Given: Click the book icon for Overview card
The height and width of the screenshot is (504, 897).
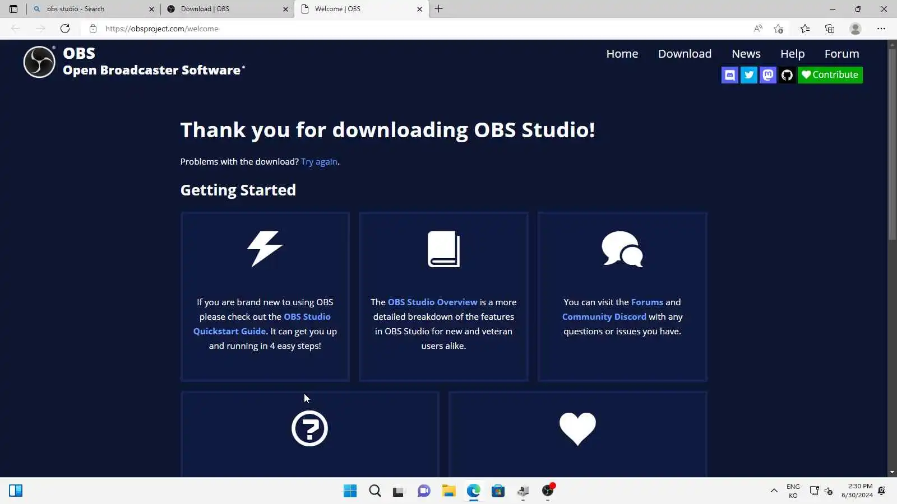Looking at the screenshot, I should pyautogui.click(x=443, y=249).
